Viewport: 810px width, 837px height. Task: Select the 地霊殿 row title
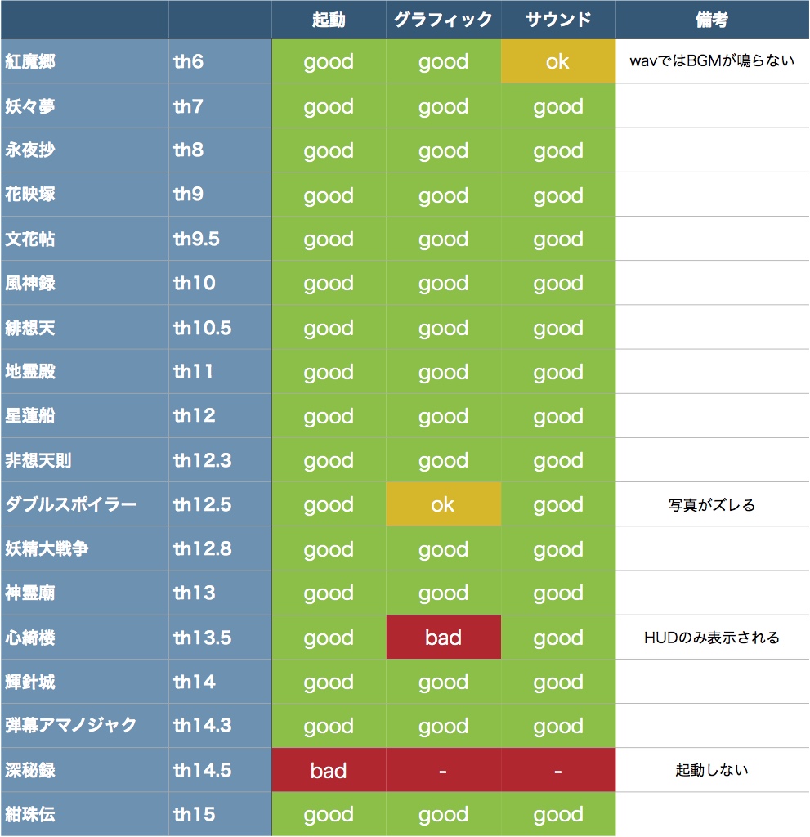[84, 372]
